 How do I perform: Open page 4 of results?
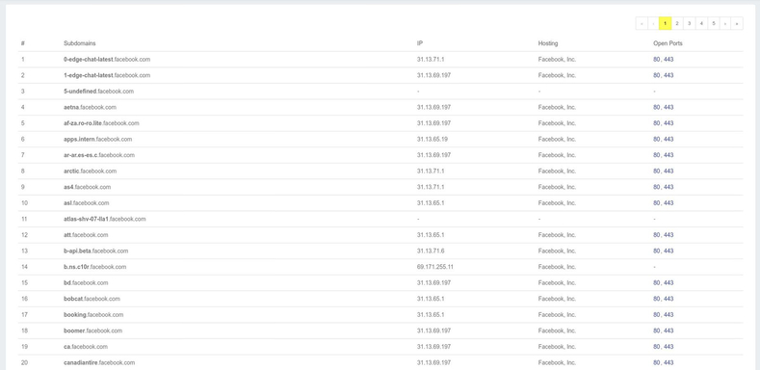tap(701, 23)
